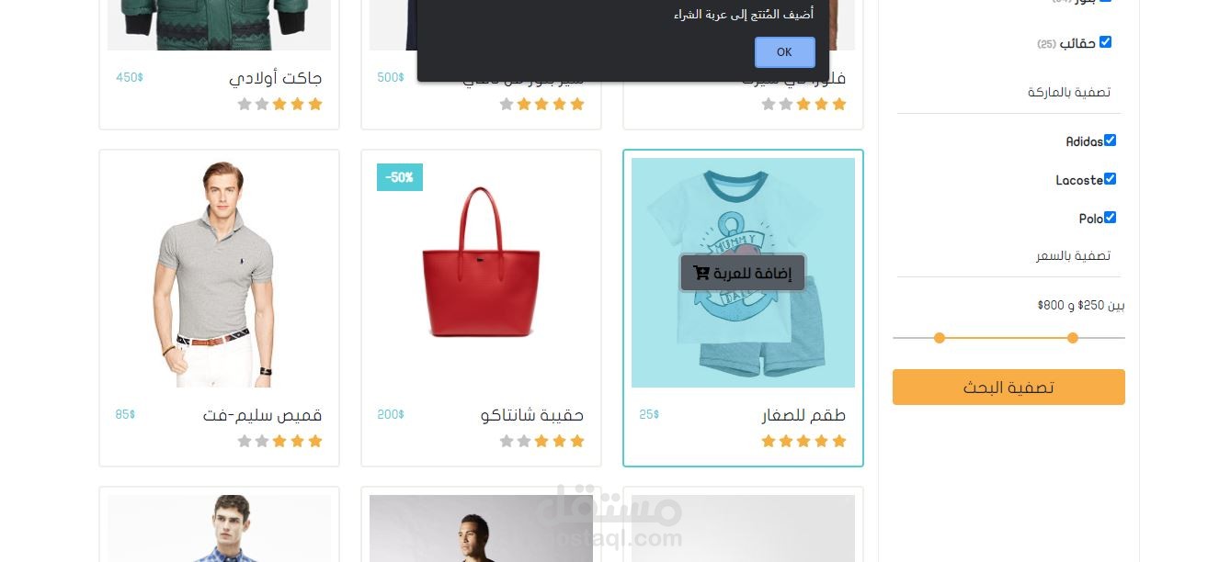This screenshot has width=1219, height=562.
Task: Uncheck the حقائب category checkbox
Action: point(1105,42)
